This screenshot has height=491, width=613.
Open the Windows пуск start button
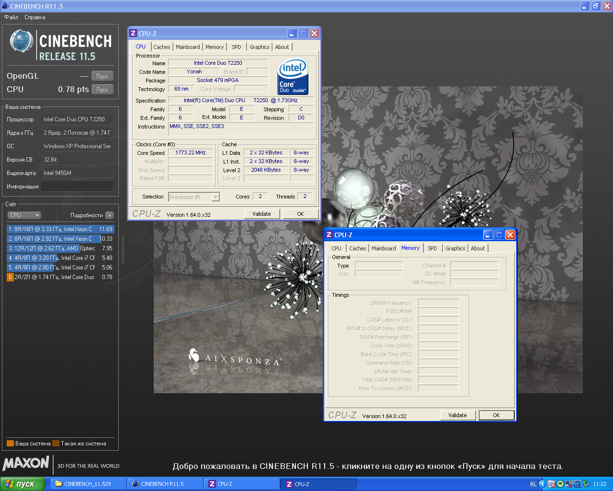click(x=23, y=484)
